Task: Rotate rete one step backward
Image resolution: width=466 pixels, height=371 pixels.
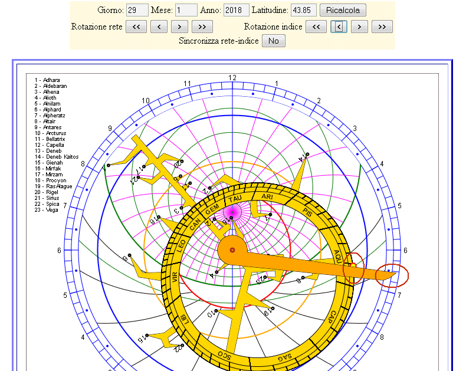Action: click(x=159, y=27)
